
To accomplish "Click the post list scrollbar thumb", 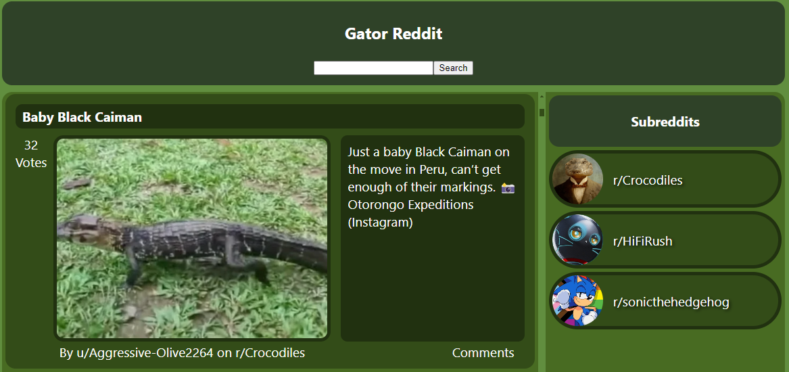I will (x=542, y=112).
